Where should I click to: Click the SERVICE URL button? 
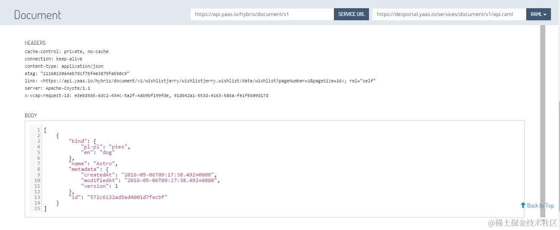click(x=351, y=14)
